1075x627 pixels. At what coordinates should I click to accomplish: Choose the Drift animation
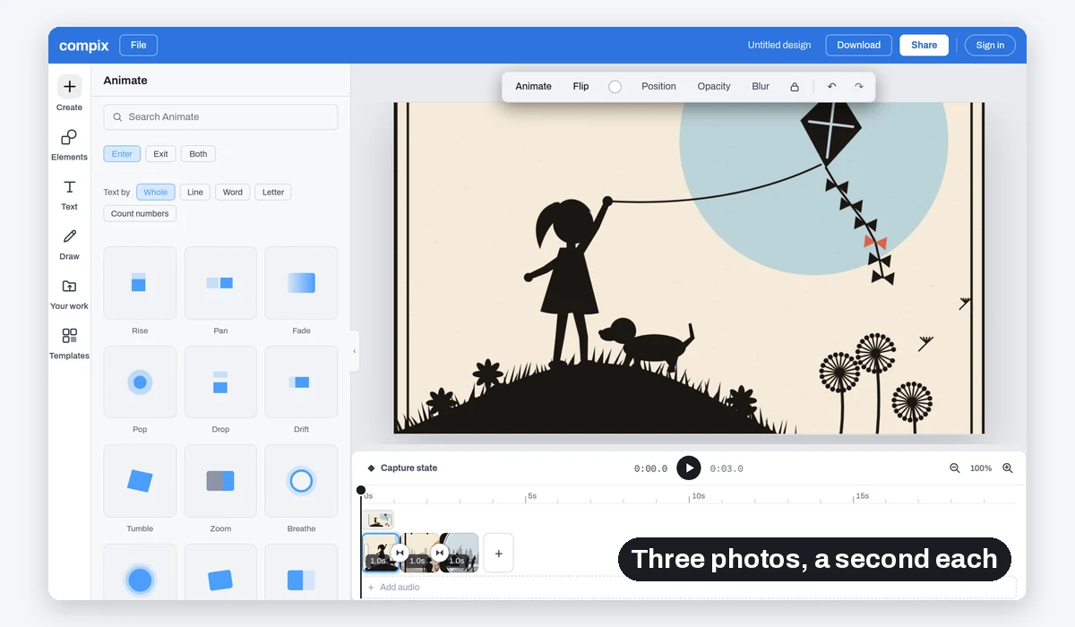point(301,382)
